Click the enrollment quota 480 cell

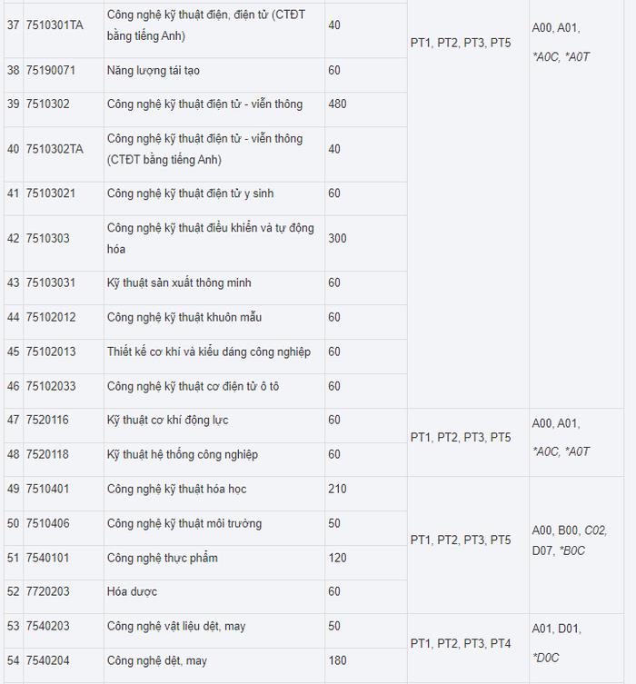(x=337, y=104)
